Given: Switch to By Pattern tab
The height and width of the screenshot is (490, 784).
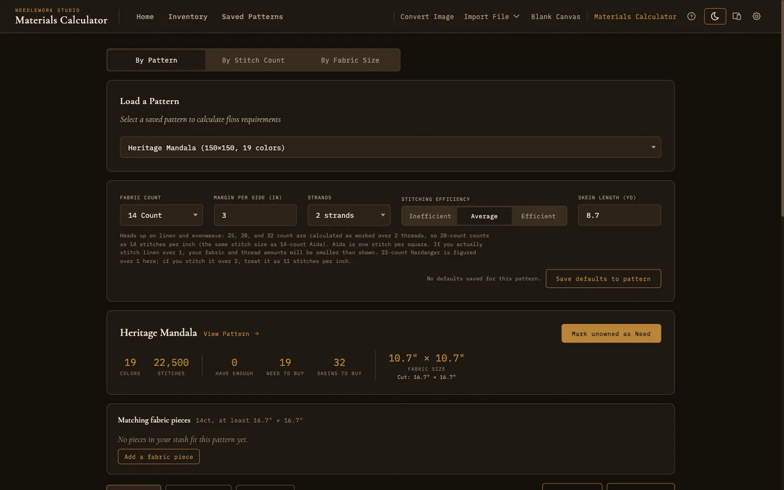Looking at the screenshot, I should (x=156, y=60).
